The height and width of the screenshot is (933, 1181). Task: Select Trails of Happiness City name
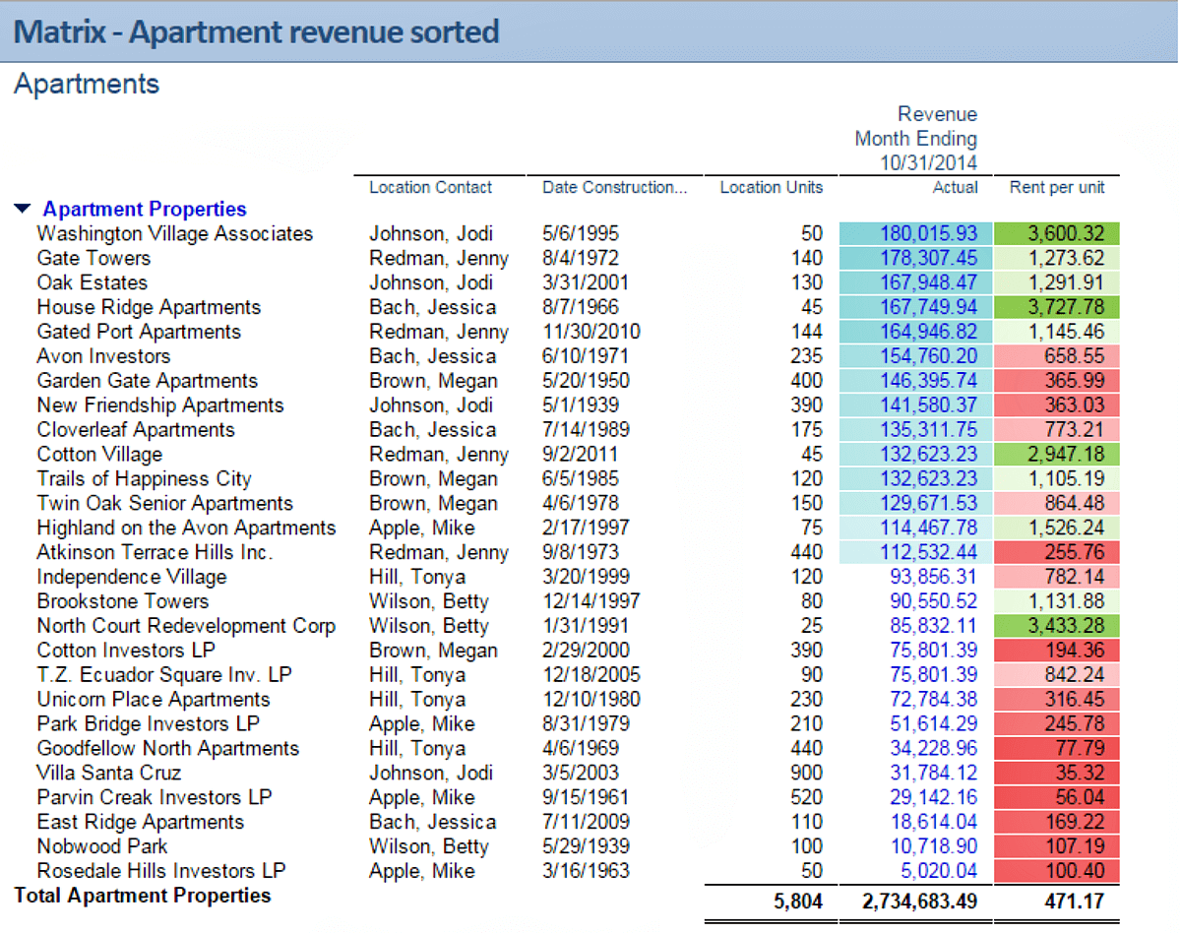pyautogui.click(x=145, y=479)
